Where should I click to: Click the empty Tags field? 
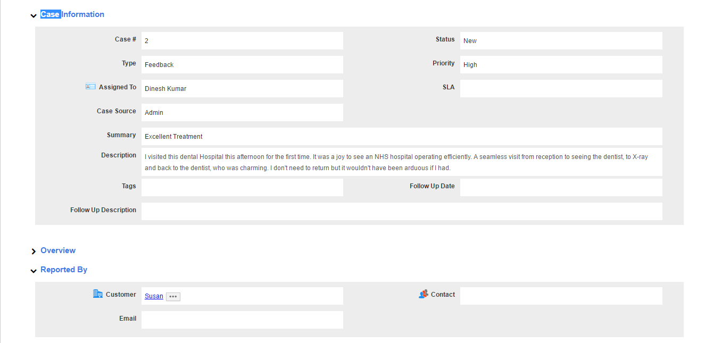pos(242,187)
